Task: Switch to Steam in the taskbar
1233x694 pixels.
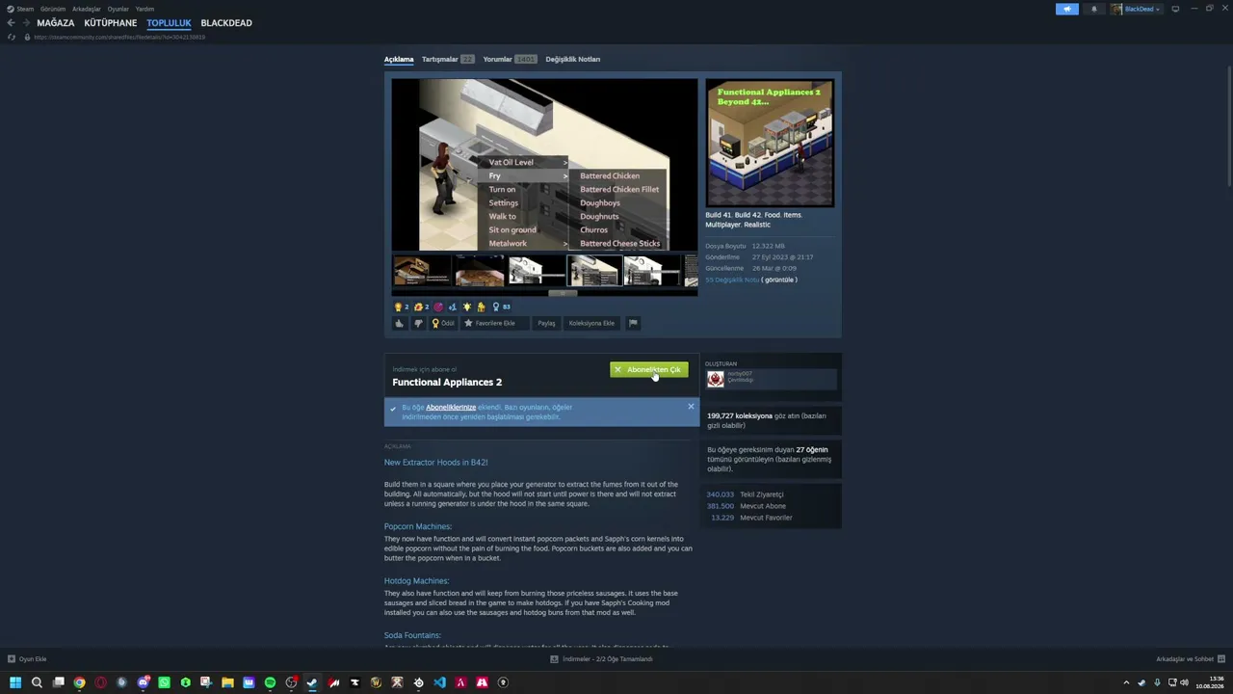Action: pyautogui.click(x=312, y=682)
